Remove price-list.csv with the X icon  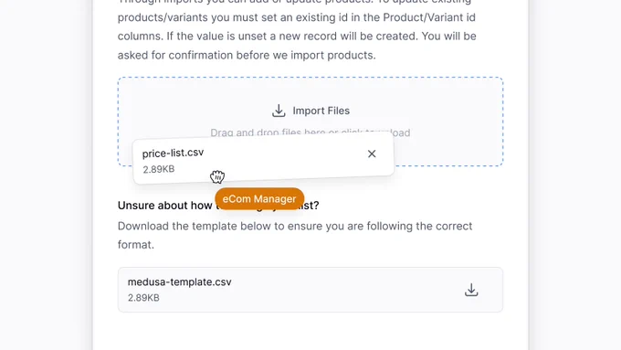(x=372, y=154)
